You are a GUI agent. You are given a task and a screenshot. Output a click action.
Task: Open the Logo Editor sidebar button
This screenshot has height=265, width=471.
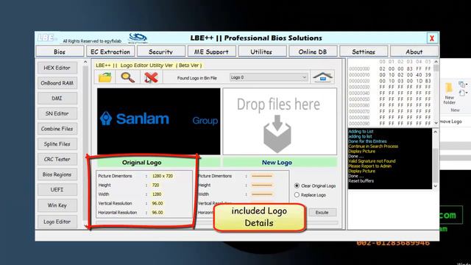click(57, 222)
